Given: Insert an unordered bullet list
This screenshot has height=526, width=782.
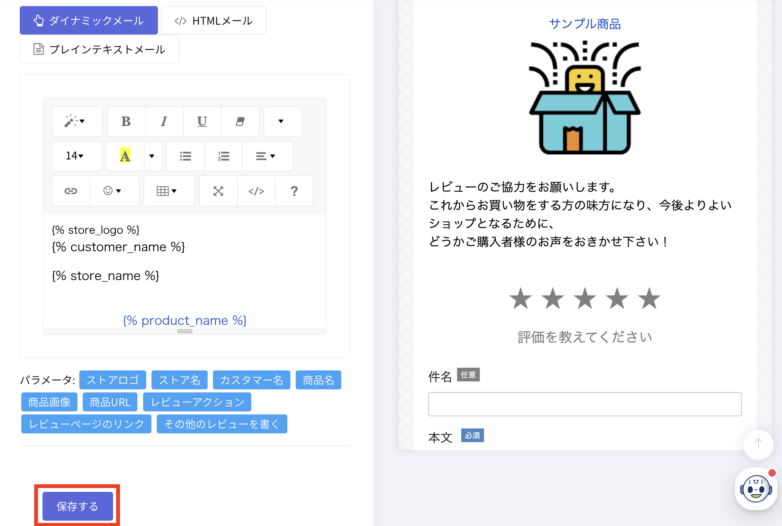Looking at the screenshot, I should pos(185,156).
